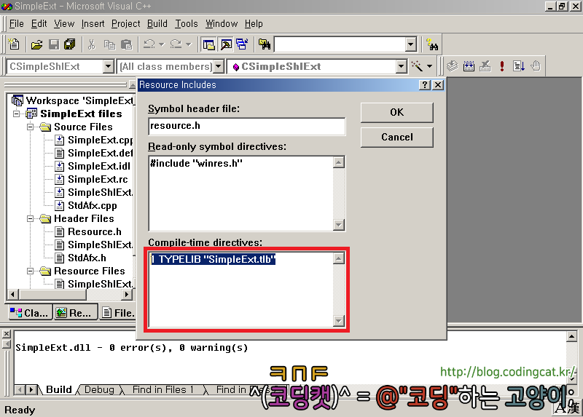Image resolution: width=583 pixels, height=417 pixels.
Task: Click the Cut scissors icon
Action: point(92,44)
